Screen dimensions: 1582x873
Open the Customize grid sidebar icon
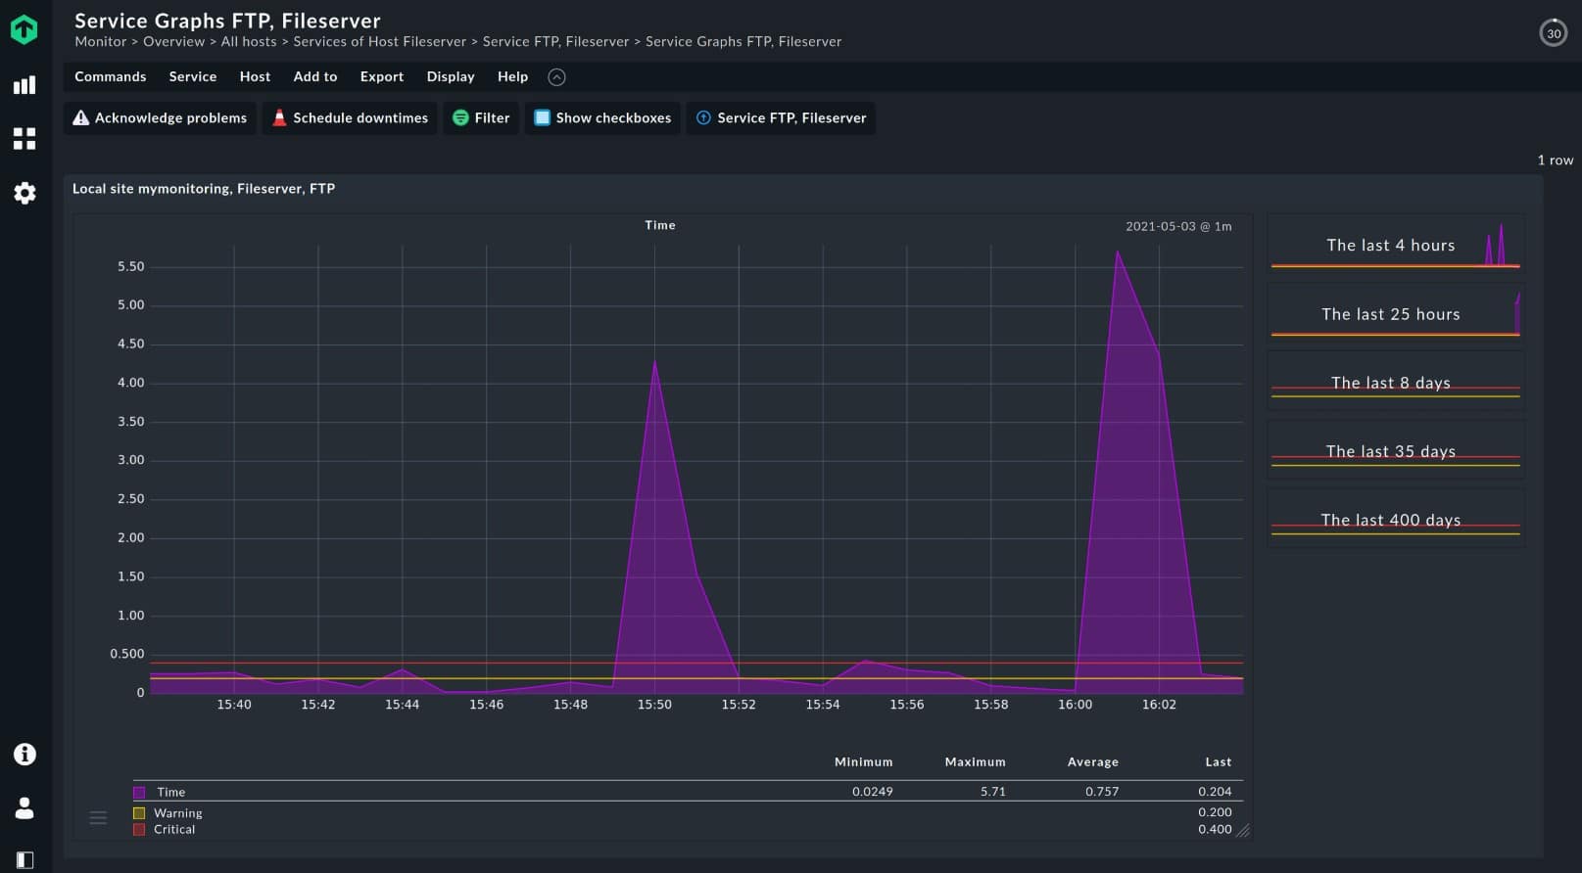coord(24,139)
